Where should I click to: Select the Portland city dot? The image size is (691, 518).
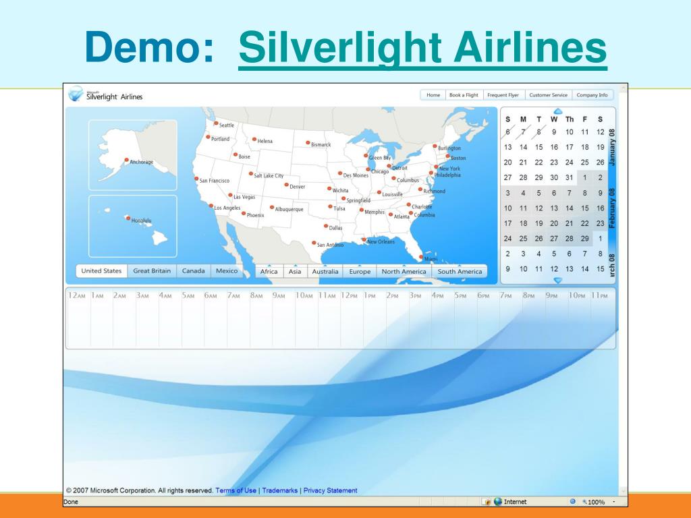point(208,137)
